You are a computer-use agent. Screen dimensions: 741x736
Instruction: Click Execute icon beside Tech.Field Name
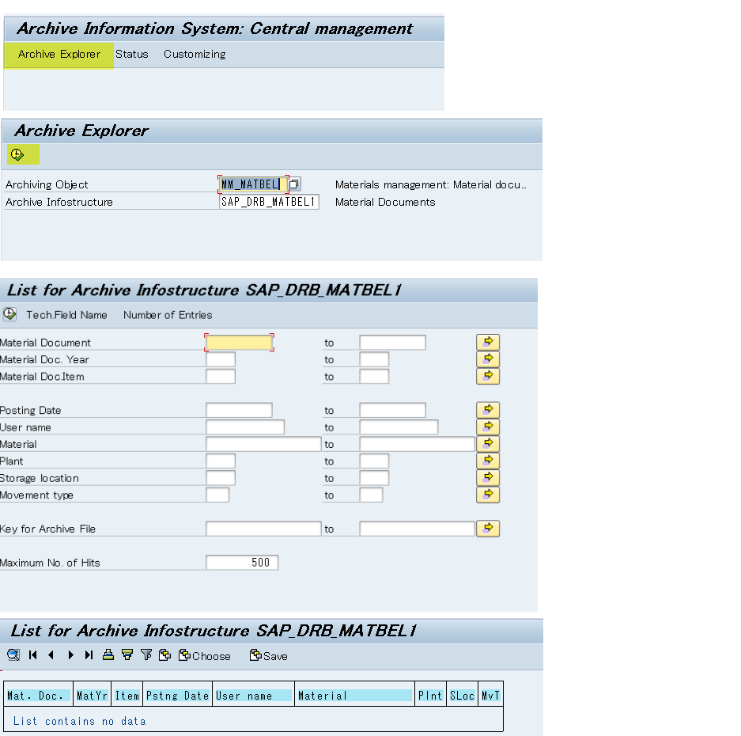click(x=10, y=314)
